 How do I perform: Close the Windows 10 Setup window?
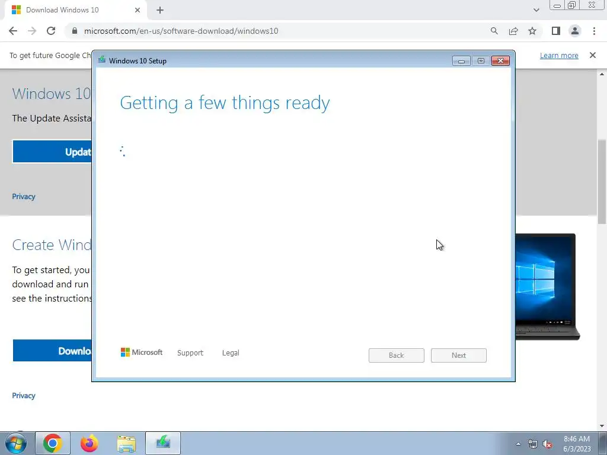click(x=500, y=61)
